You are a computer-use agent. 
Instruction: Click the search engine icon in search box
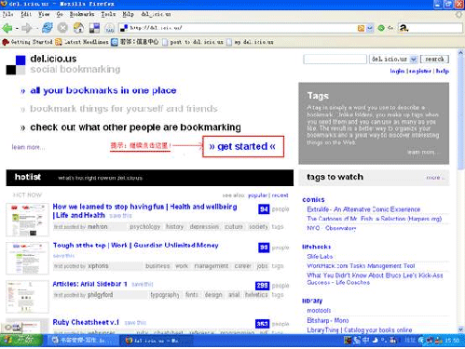[403, 28]
